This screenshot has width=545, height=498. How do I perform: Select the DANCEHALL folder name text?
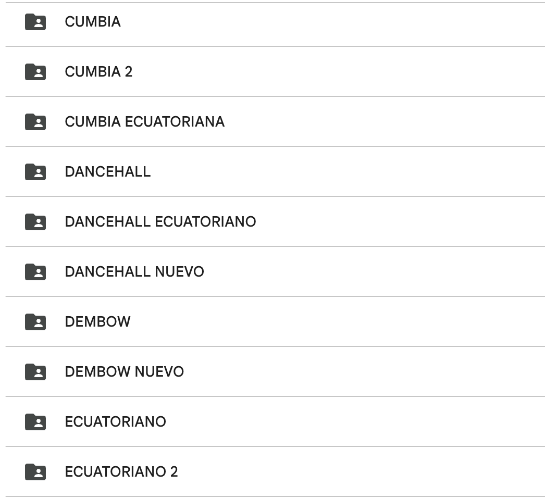[107, 172]
